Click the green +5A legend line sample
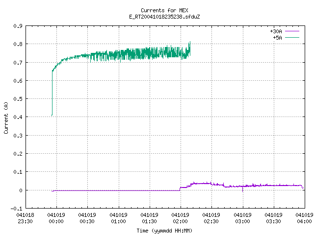Image resolution: width=314 pixels, height=235 pixels. coord(292,37)
